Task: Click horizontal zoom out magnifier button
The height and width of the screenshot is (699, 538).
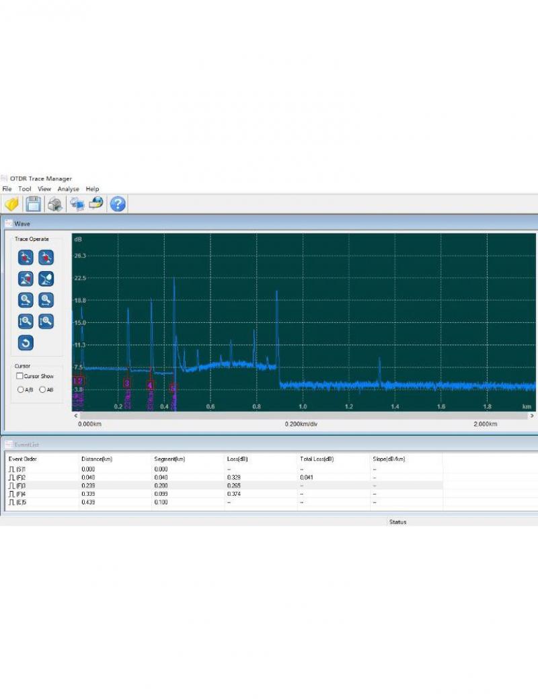Action: click(26, 300)
